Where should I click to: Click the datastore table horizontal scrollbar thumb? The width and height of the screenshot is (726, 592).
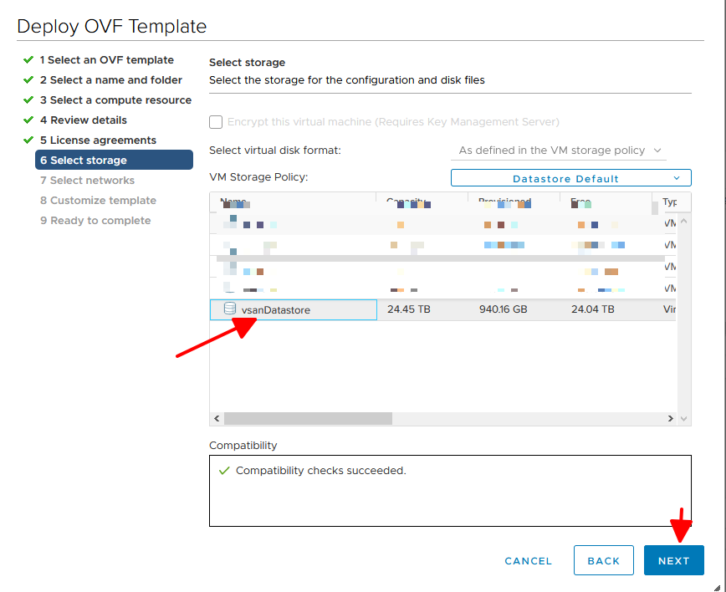[308, 418]
